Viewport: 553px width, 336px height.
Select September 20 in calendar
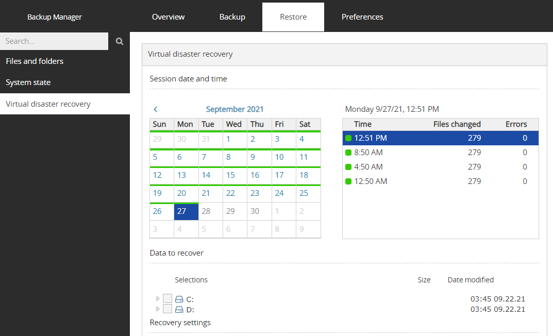pyautogui.click(x=186, y=194)
